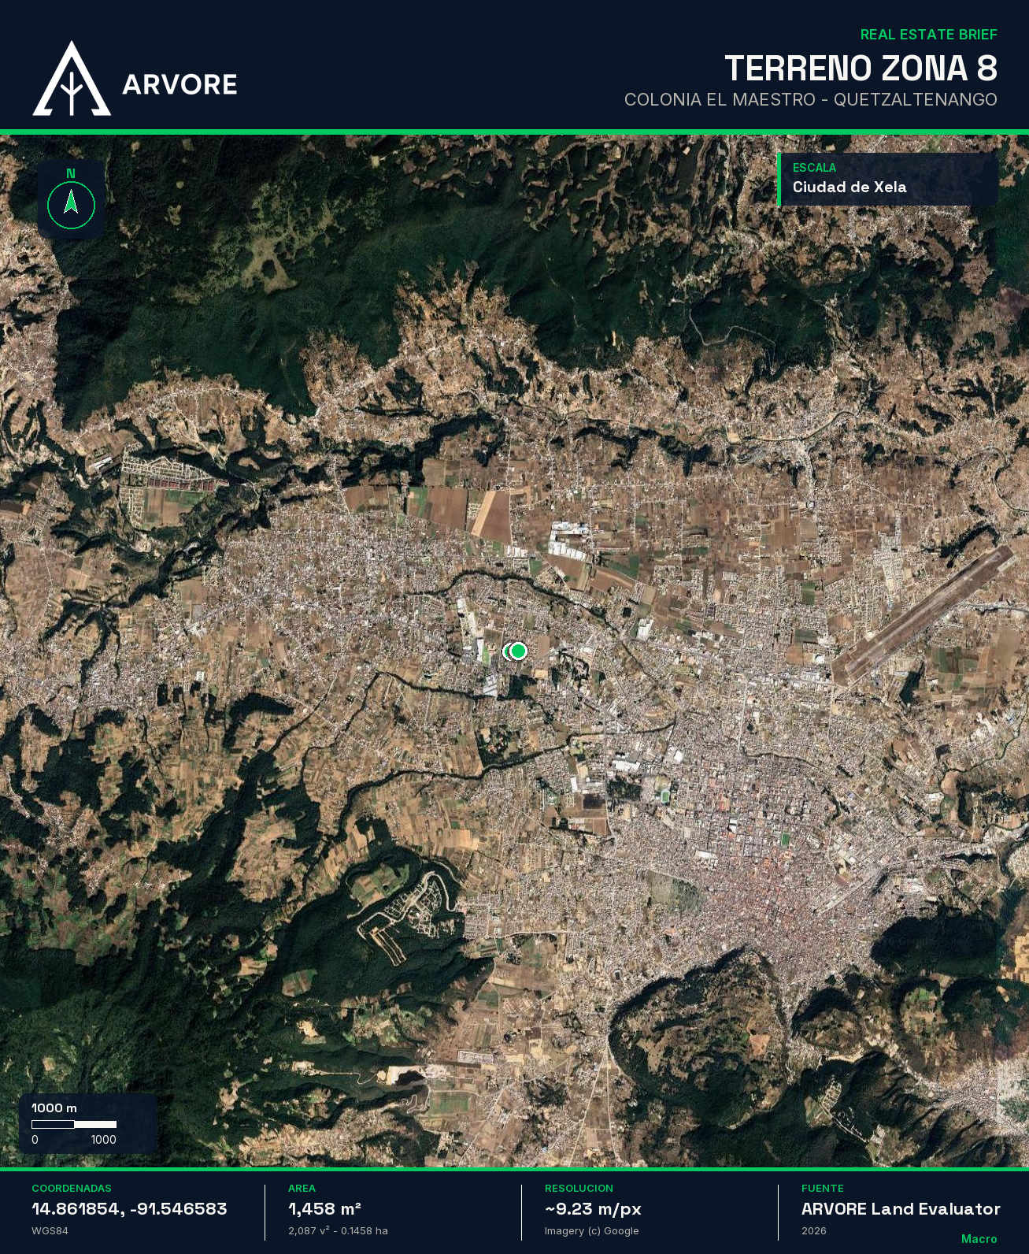This screenshot has height=1254, width=1029.
Task: Click the 'REAL ESTATE BRIEF' label
Action: click(928, 35)
